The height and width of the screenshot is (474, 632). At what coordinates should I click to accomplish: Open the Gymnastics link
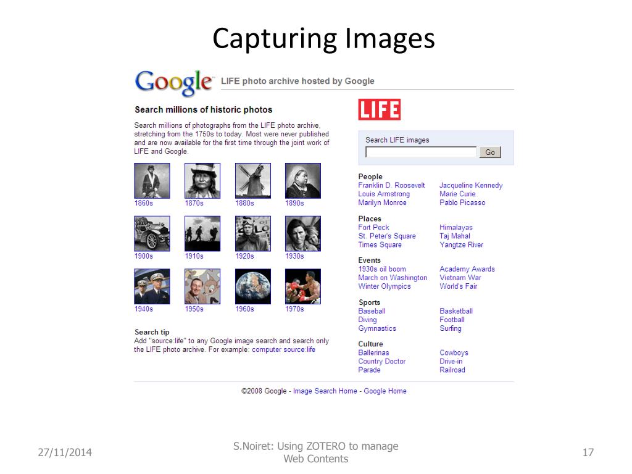coord(377,328)
